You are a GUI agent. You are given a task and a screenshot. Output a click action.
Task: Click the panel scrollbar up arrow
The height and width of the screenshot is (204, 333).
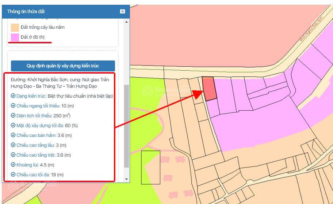[127, 22]
